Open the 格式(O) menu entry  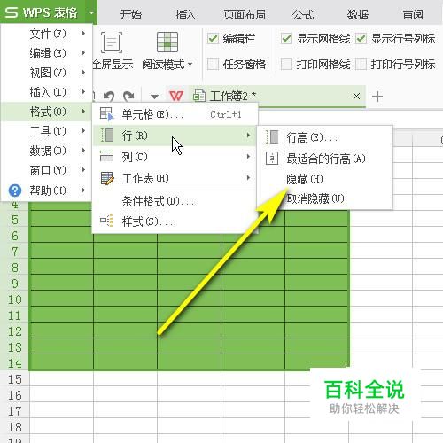pyautogui.click(x=47, y=112)
